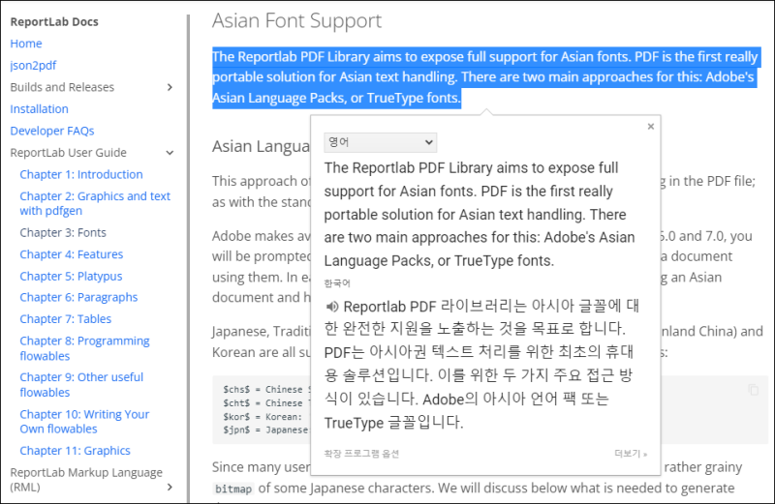Copy code block with clipboard icon

point(754,390)
